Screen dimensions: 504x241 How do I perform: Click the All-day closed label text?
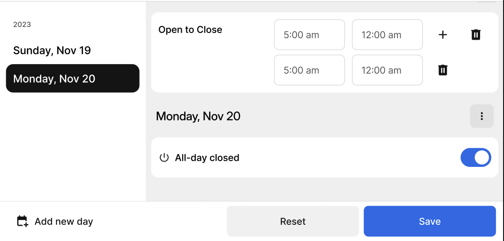[x=207, y=158]
